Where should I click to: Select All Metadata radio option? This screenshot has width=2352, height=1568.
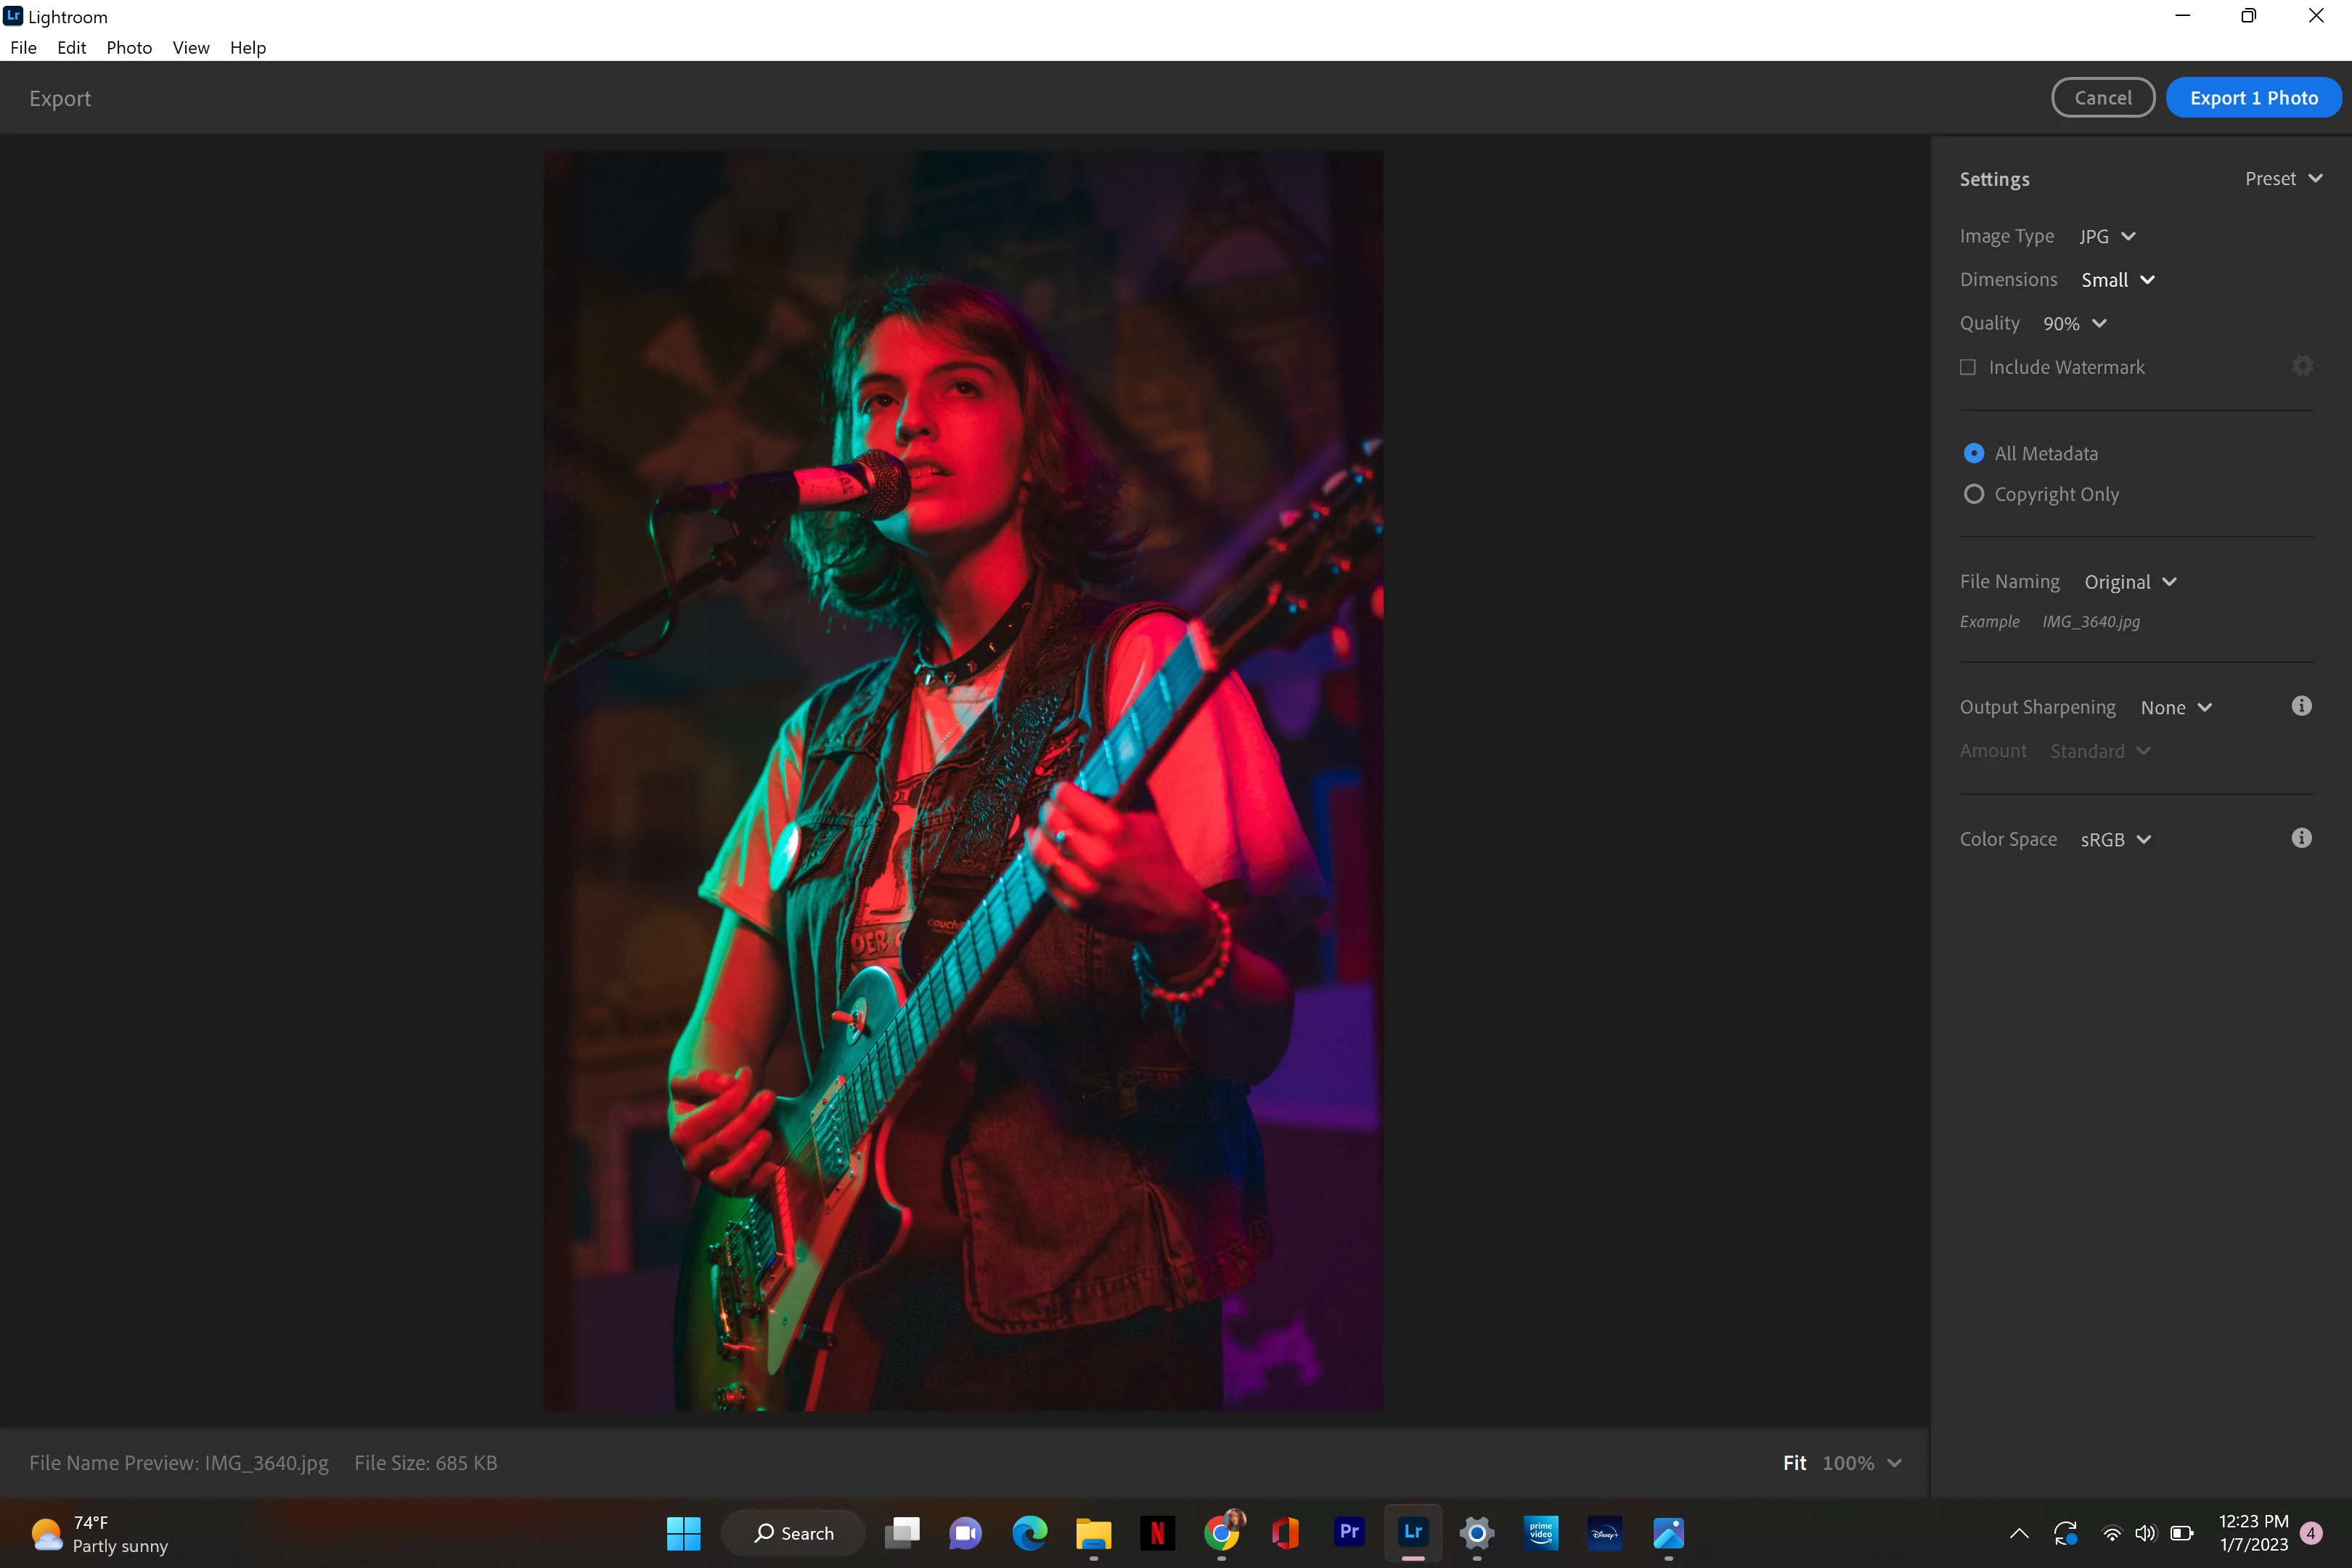coord(1974,453)
